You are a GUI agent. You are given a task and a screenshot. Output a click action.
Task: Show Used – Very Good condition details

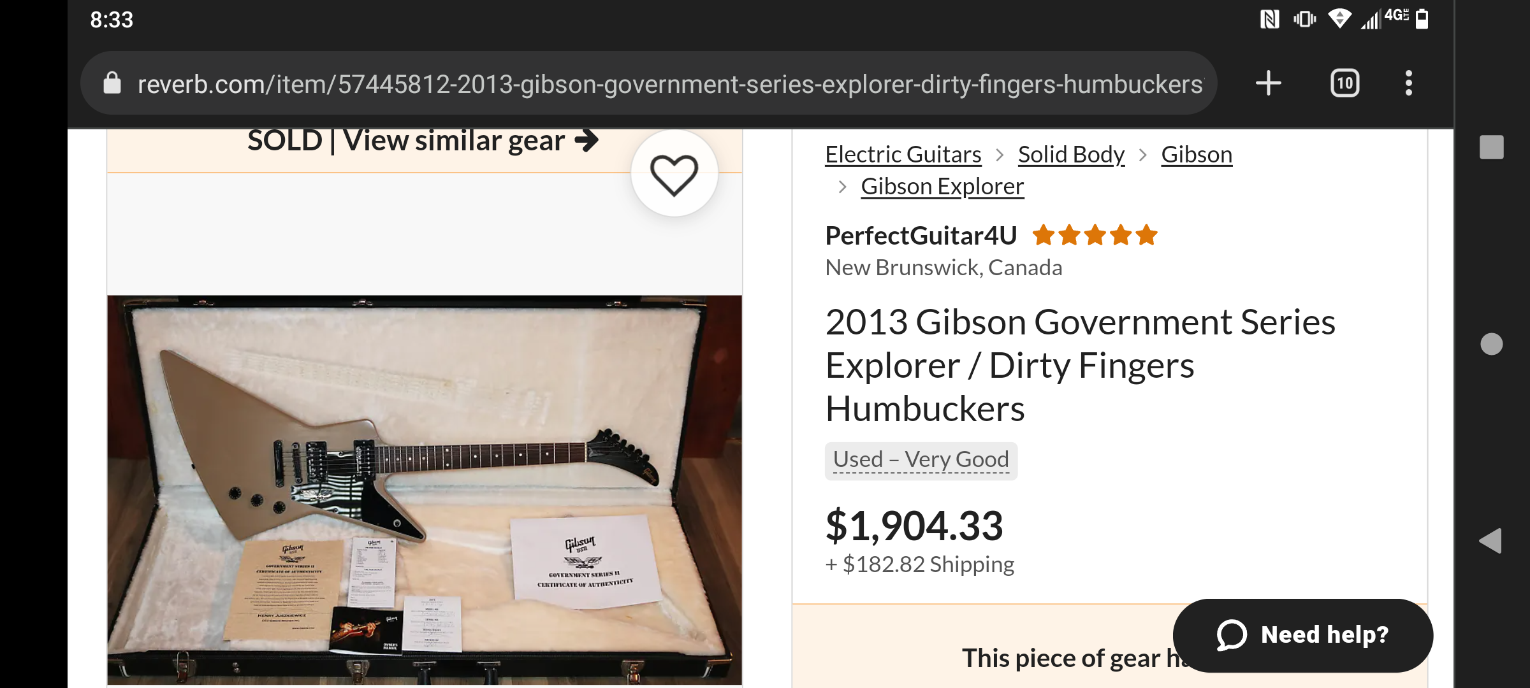[x=921, y=460]
